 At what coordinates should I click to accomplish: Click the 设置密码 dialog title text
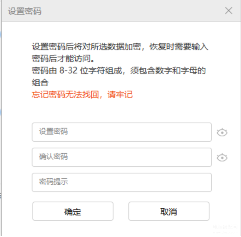coord(25,11)
